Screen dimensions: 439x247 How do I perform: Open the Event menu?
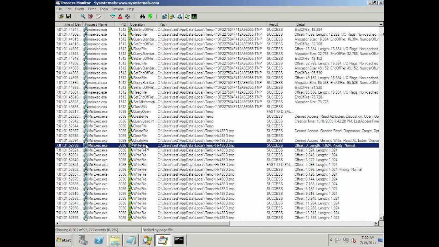pyautogui.click(x=80, y=9)
